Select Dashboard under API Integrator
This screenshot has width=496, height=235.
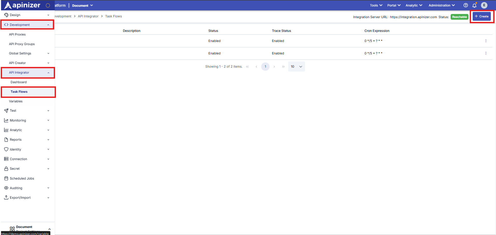(19, 82)
